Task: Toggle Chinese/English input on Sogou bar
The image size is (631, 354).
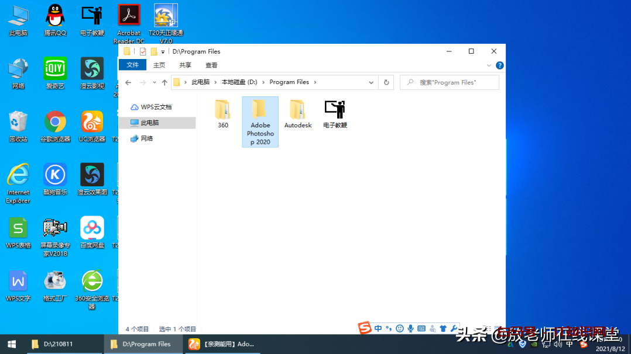Action: [x=378, y=328]
